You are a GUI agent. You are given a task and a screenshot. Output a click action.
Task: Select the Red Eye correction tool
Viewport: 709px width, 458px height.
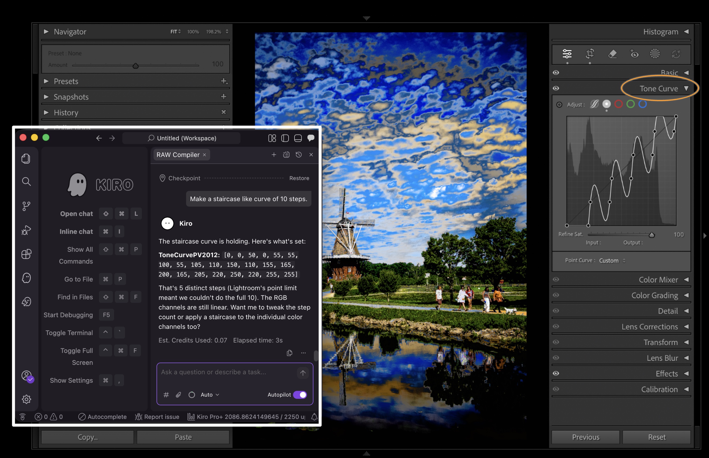(634, 54)
